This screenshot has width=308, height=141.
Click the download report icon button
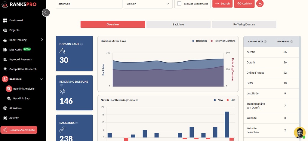[260, 4]
